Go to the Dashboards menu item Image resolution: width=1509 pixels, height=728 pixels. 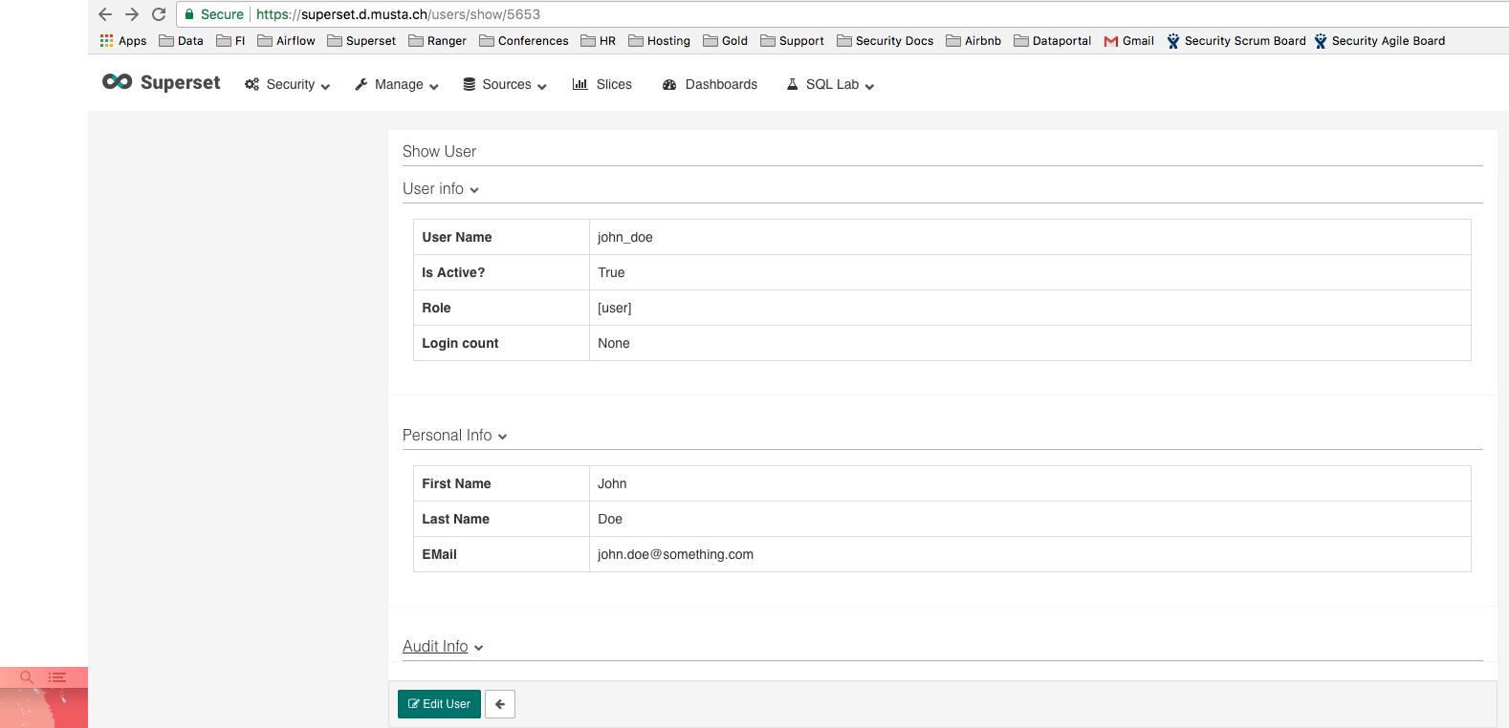710,84
